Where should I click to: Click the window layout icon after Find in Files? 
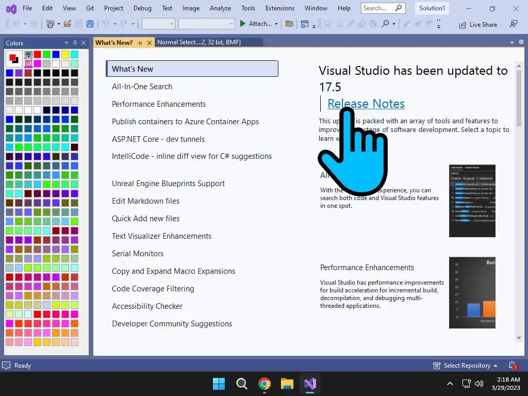pyautogui.click(x=304, y=24)
